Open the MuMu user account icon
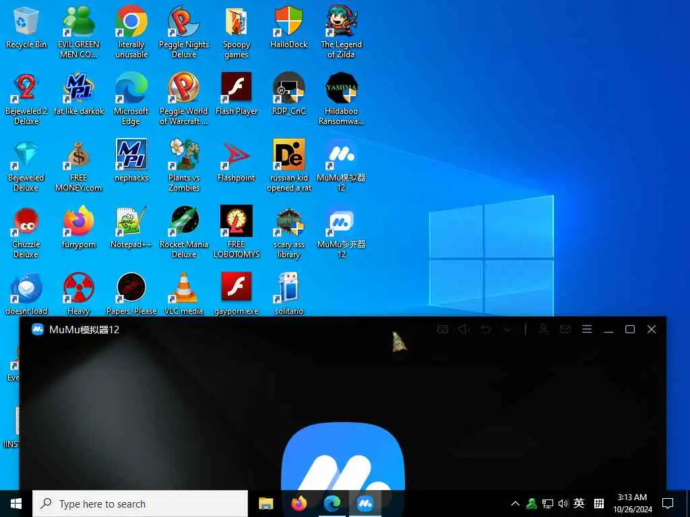This screenshot has height=517, width=690. pyautogui.click(x=544, y=329)
